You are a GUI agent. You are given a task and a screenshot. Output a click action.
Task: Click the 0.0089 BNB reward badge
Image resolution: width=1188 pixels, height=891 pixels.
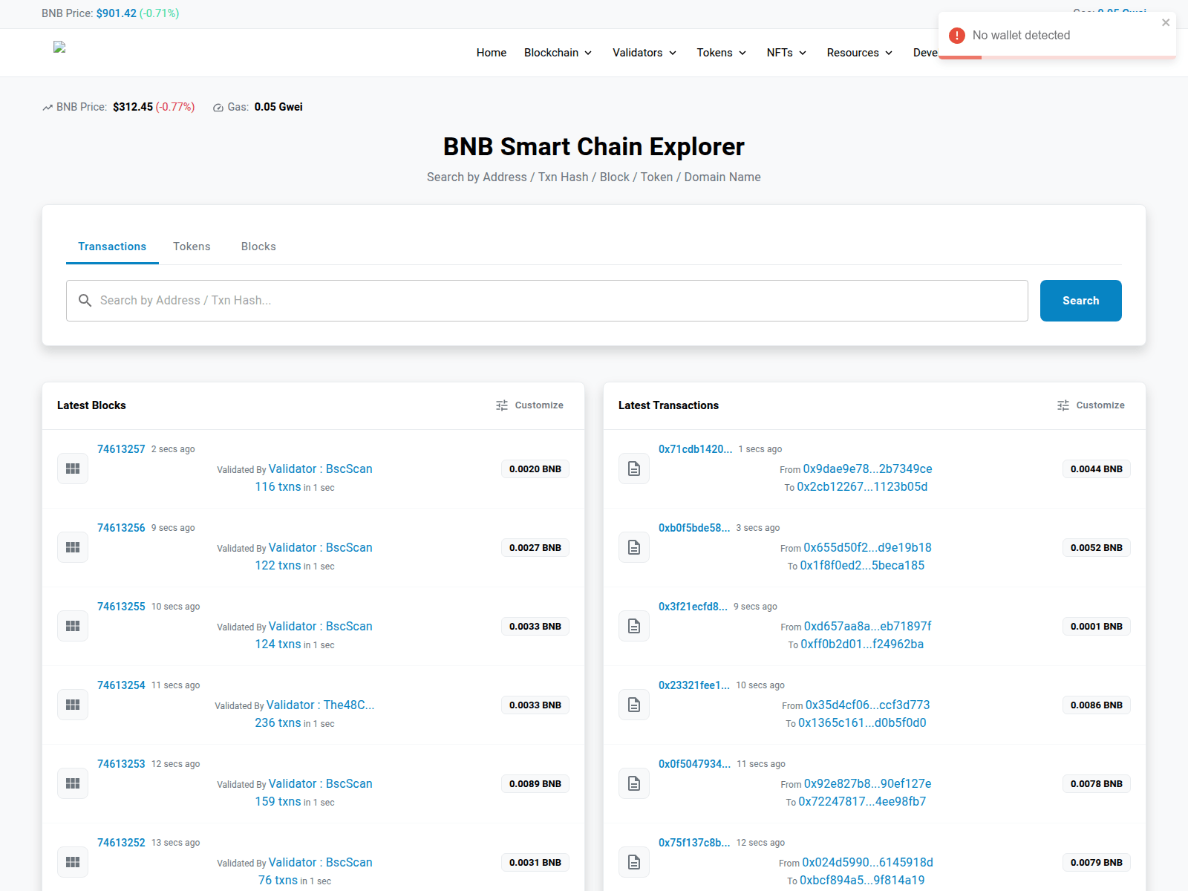535,783
